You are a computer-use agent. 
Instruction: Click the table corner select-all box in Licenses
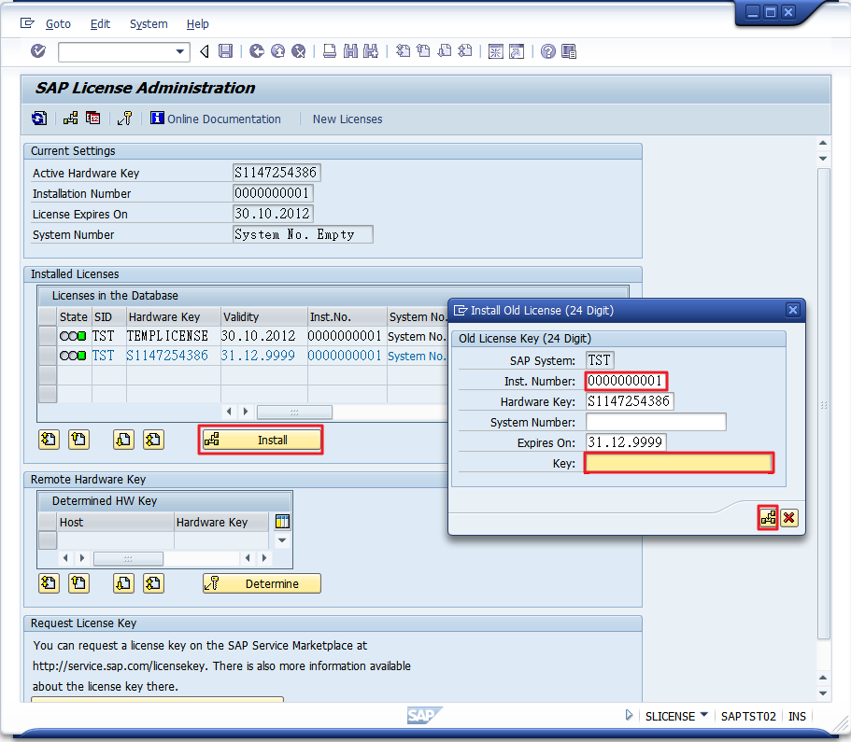point(48,316)
